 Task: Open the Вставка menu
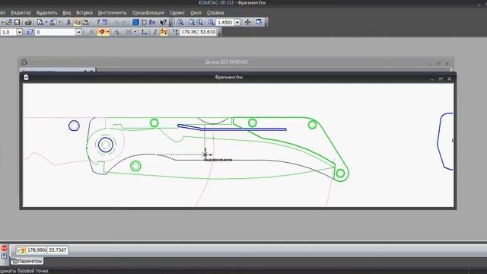84,13
